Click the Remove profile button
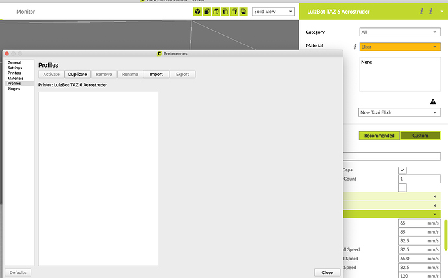The image size is (448, 278). (104, 74)
